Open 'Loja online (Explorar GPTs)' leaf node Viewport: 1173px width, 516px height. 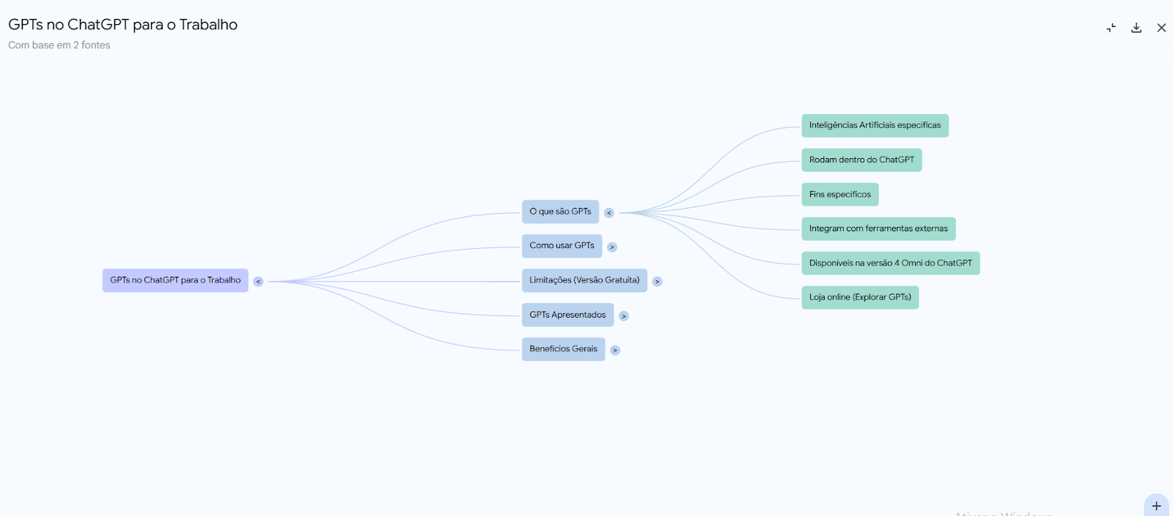860,297
